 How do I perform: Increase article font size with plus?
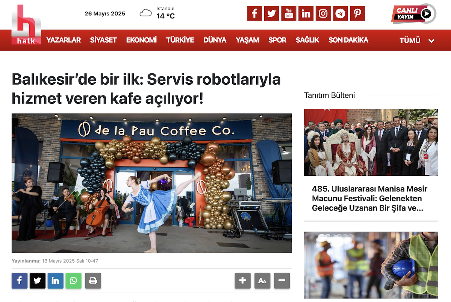tap(243, 281)
